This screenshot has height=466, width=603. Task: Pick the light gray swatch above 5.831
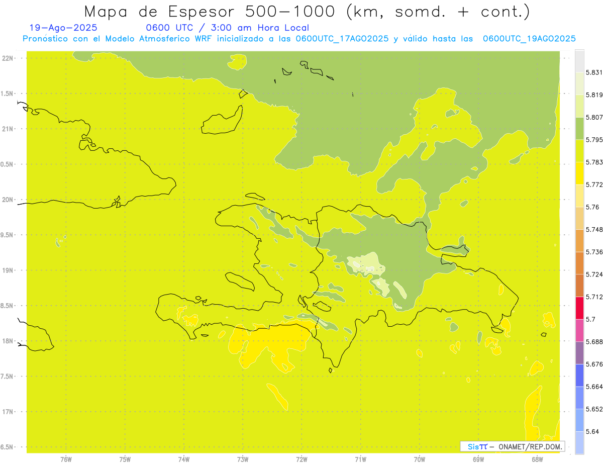[x=579, y=61]
